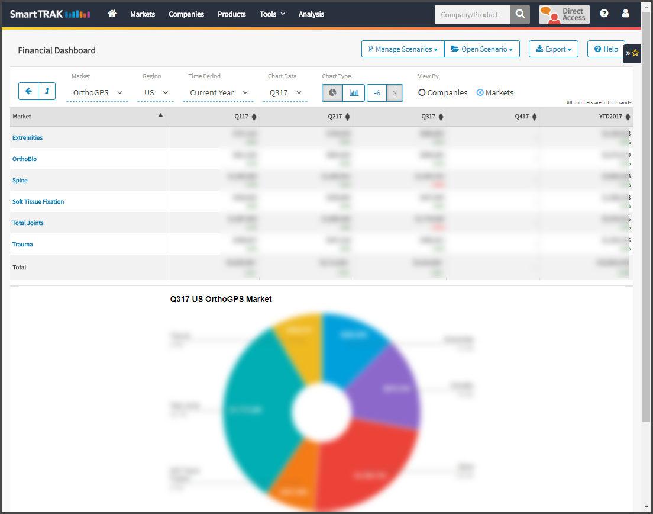The height and width of the screenshot is (514, 653).
Task: Click the Help button
Action: [x=606, y=49]
